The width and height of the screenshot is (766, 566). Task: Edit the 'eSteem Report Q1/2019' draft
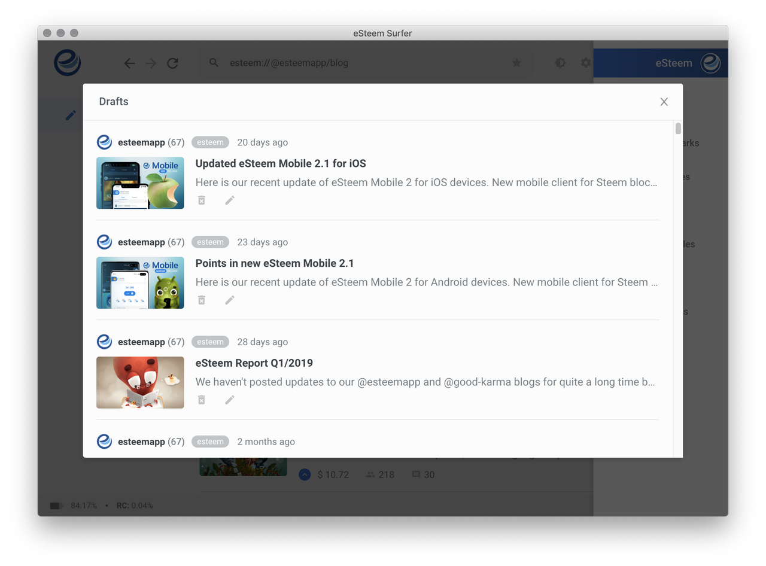(230, 400)
